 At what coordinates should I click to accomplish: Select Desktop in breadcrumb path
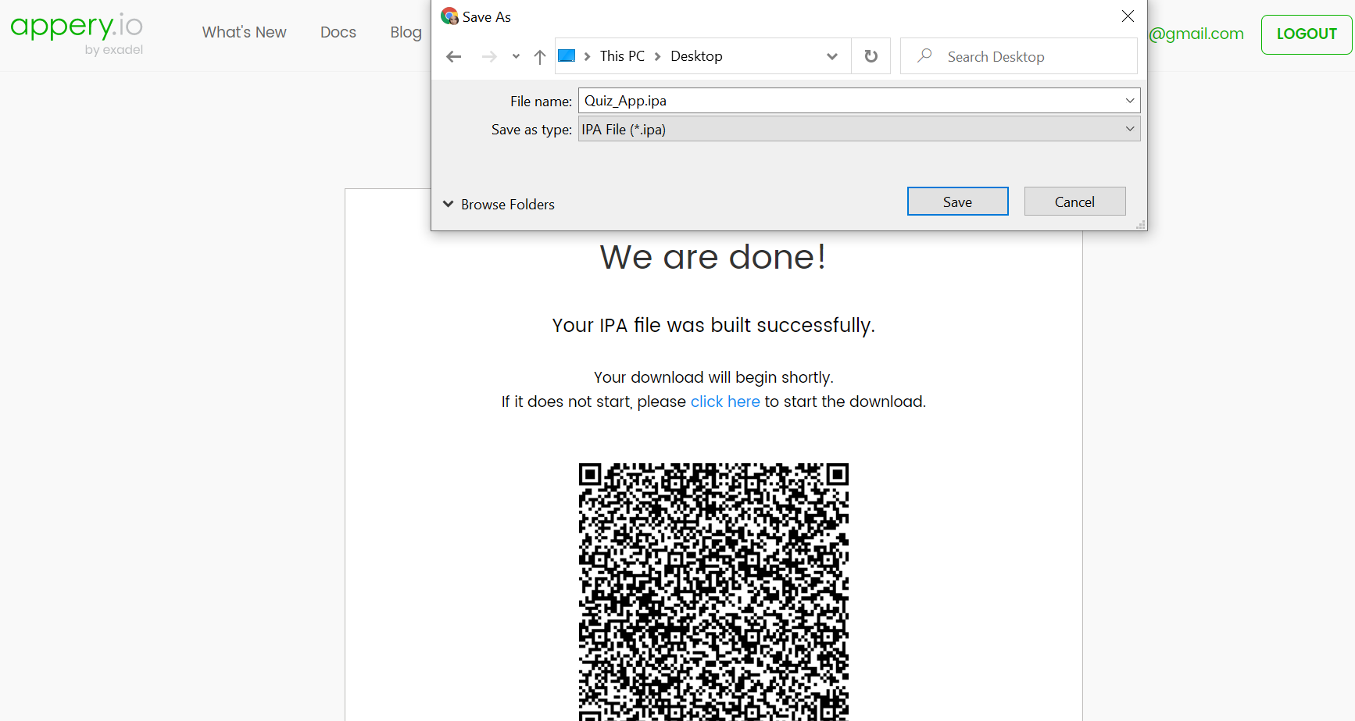(696, 56)
